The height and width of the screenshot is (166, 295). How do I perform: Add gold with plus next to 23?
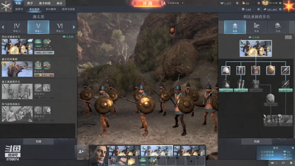[x=258, y=3]
